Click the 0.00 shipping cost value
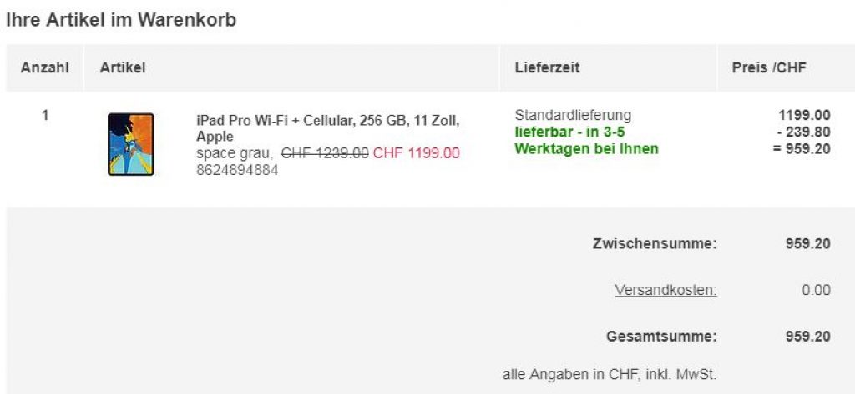 [x=817, y=291]
